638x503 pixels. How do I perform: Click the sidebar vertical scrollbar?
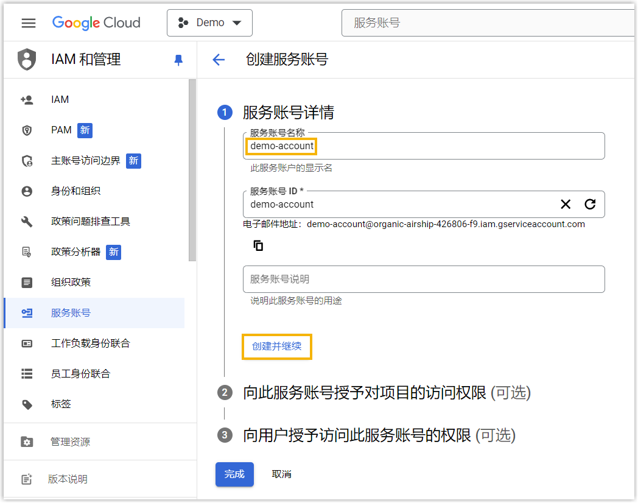click(192, 171)
